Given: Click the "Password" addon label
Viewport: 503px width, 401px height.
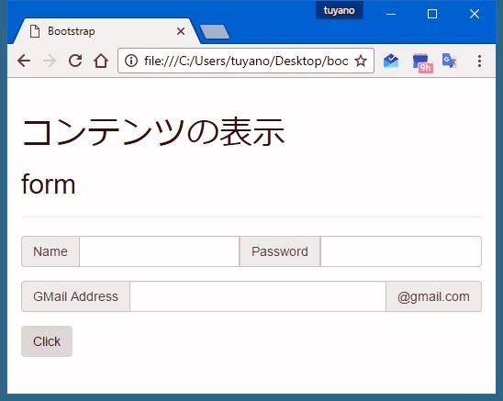Looking at the screenshot, I should [280, 251].
